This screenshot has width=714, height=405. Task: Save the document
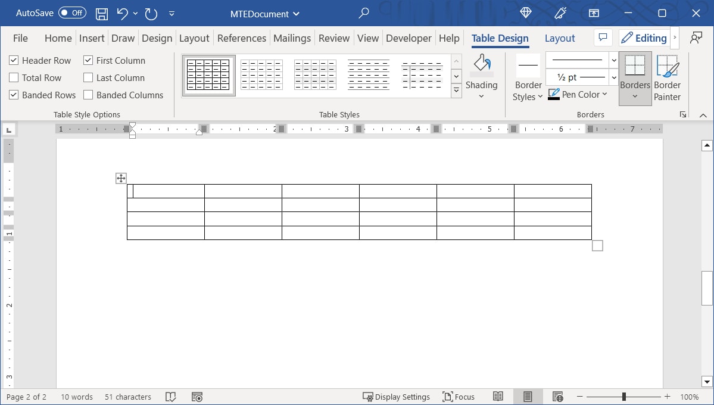101,13
